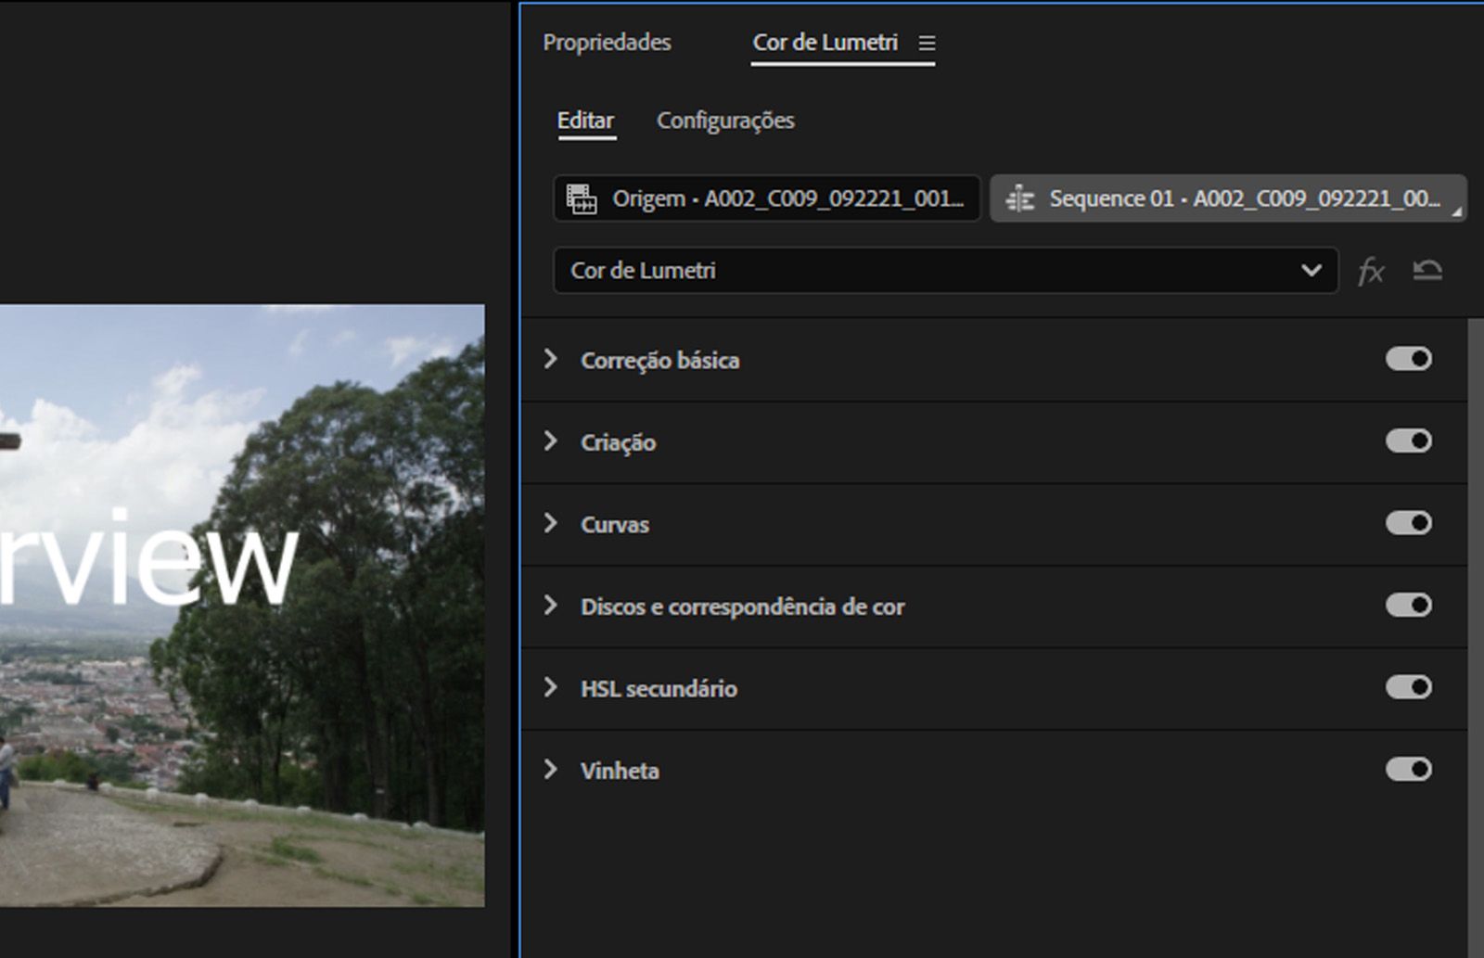This screenshot has height=958, width=1484.
Task: Switch off Discos e correspondência de cor
Action: 1409,606
